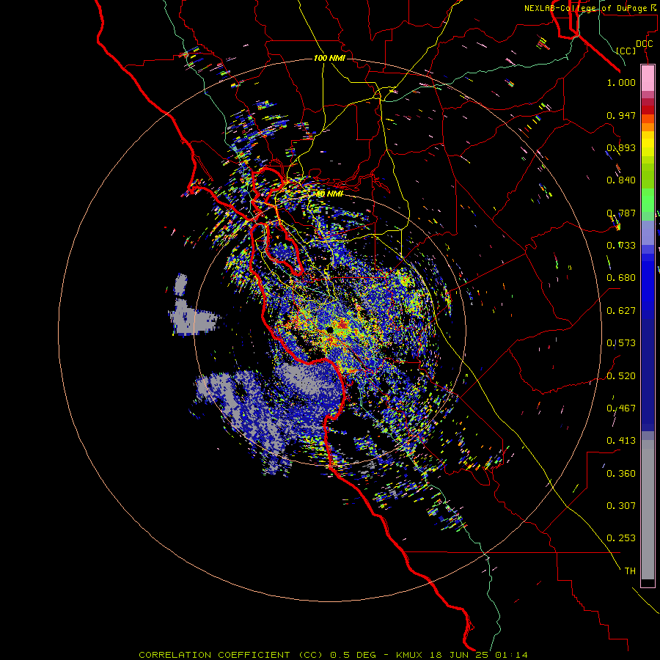Pick the grey bottom segment of the color bar
Viewport: 660px width, 660px height.
[x=648, y=510]
